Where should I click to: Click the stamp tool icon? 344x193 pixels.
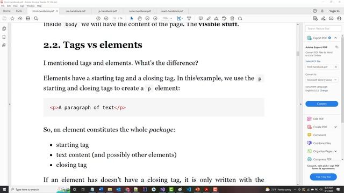click(224, 19)
